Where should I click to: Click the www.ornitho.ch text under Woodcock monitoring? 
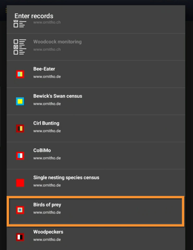pos(47,49)
